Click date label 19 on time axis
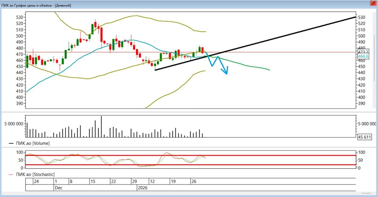This screenshot has width=378, height=197. click(173, 181)
